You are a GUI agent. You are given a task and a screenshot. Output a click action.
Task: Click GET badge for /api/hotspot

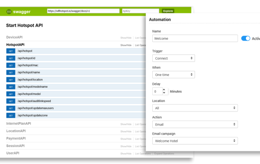tap(11, 51)
